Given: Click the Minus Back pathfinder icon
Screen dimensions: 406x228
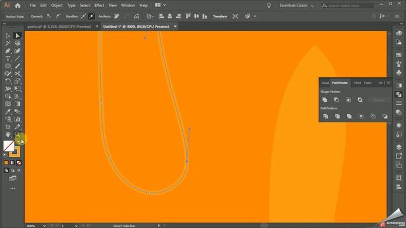Looking at the screenshot, I should (385, 117).
